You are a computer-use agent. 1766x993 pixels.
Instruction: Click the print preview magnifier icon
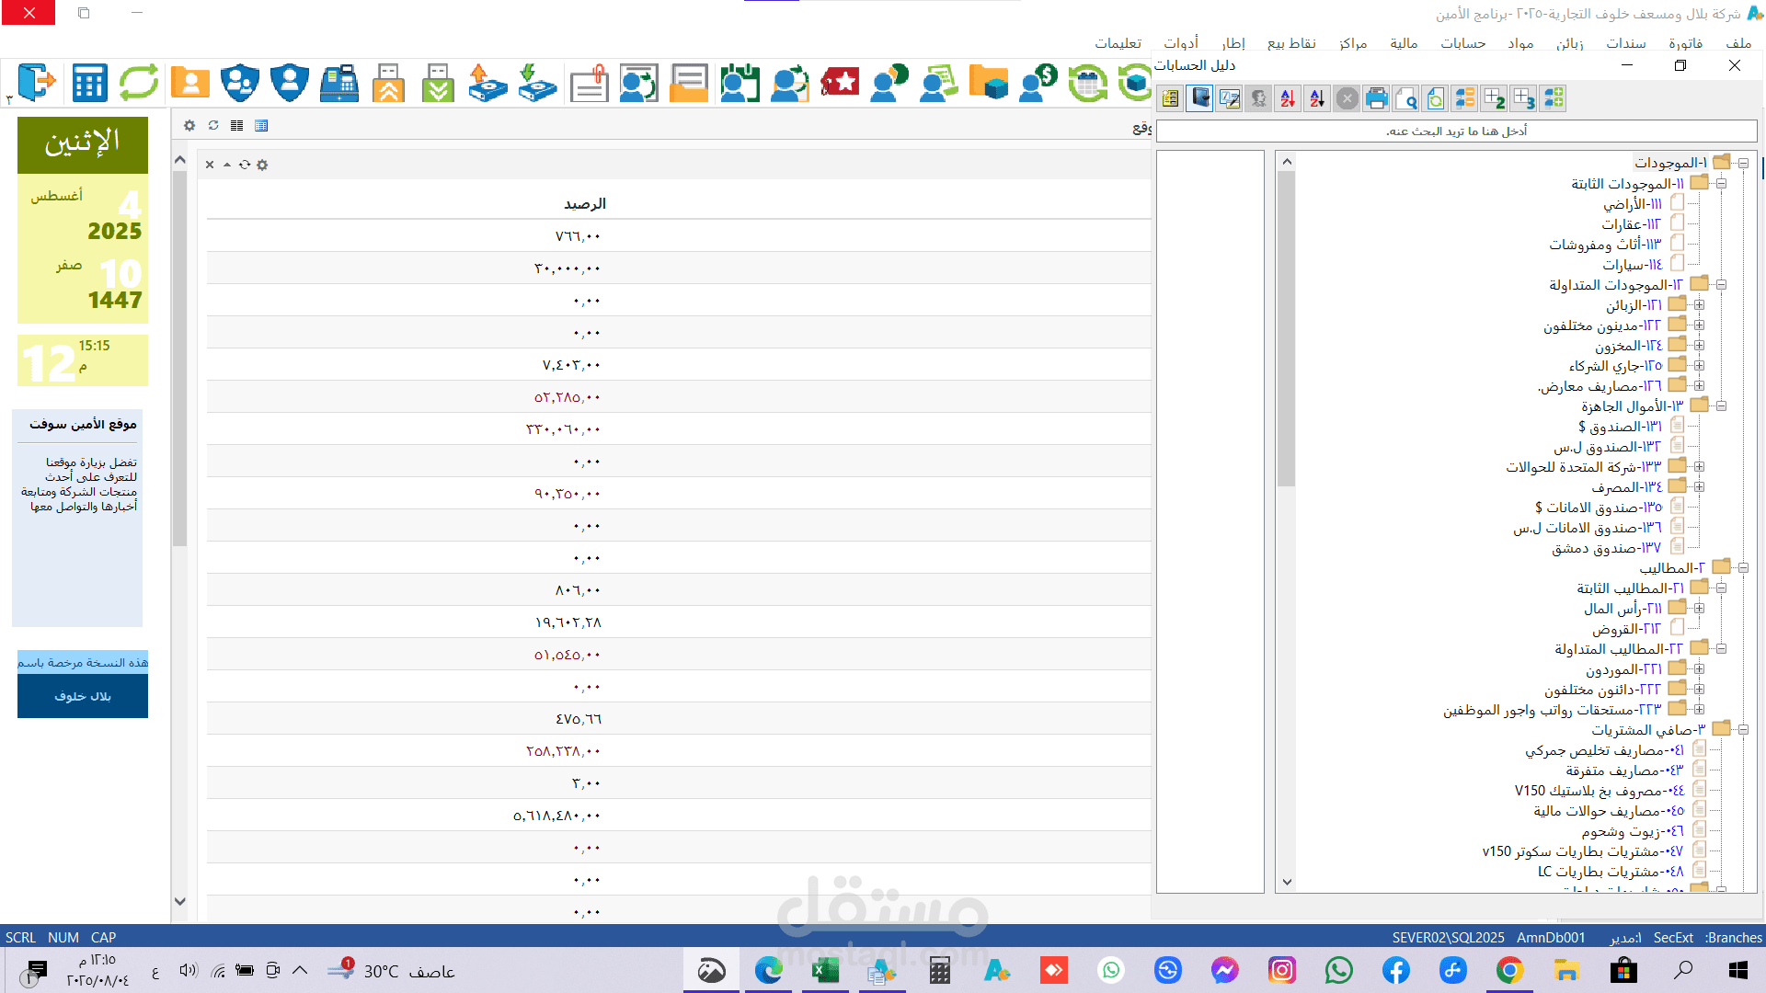(1405, 98)
